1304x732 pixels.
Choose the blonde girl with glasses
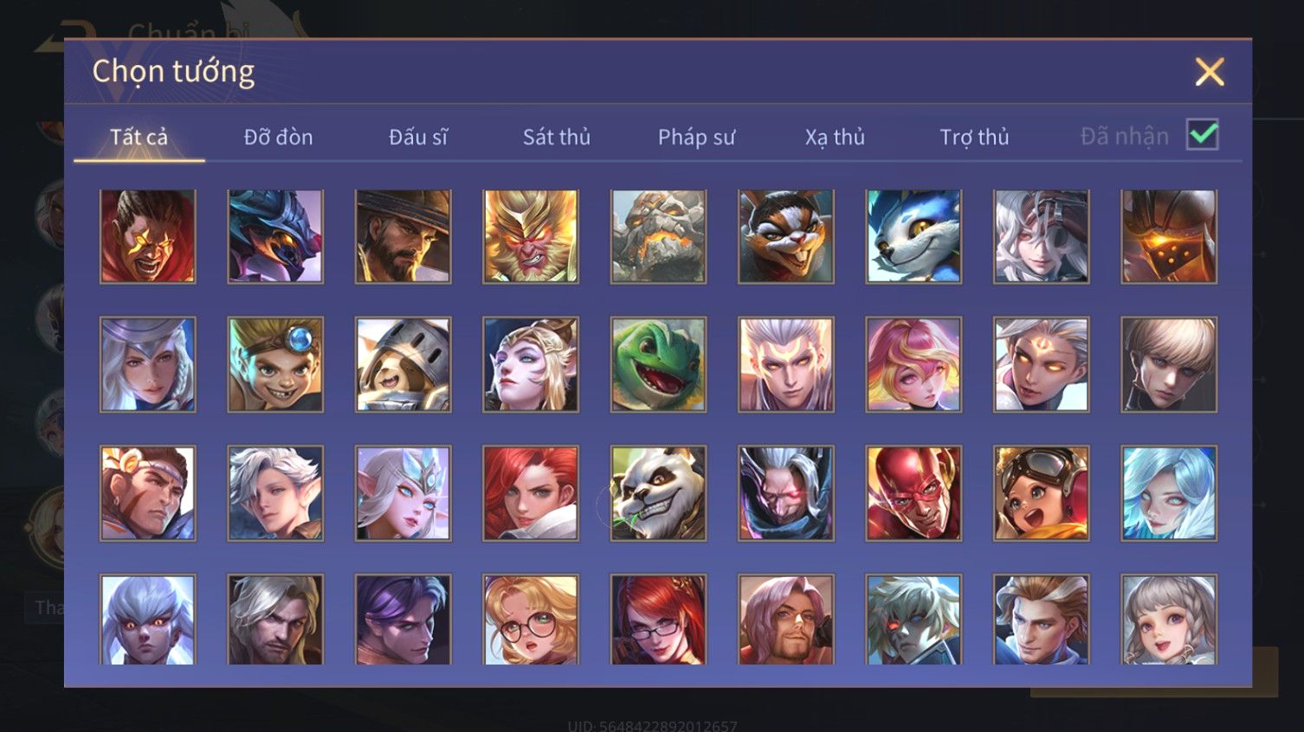[x=531, y=620]
